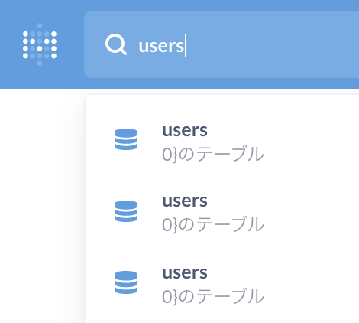
Task: Place cursor at end of "users" search text
Action: (x=185, y=46)
